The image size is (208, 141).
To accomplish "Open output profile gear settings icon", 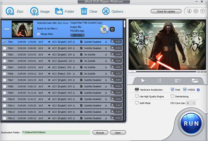I will 112,29.
